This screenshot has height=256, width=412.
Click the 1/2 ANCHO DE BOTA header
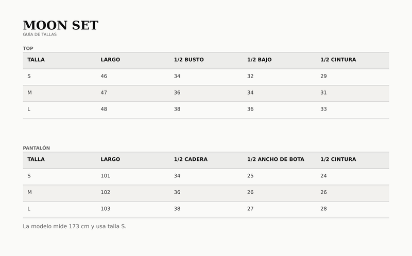click(x=276, y=159)
